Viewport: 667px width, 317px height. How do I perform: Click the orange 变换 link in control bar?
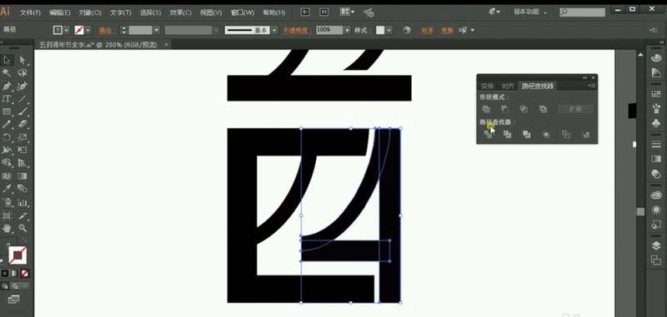click(x=447, y=30)
